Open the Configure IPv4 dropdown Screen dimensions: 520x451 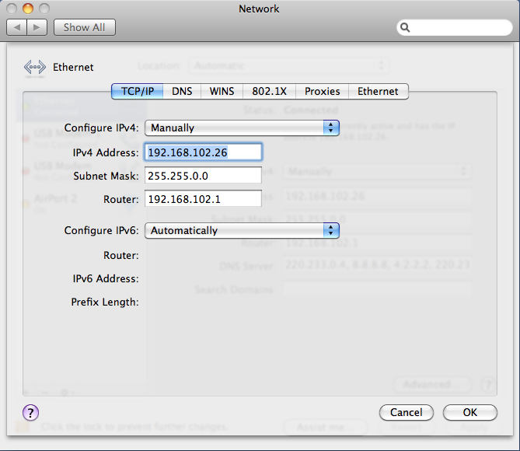click(242, 128)
